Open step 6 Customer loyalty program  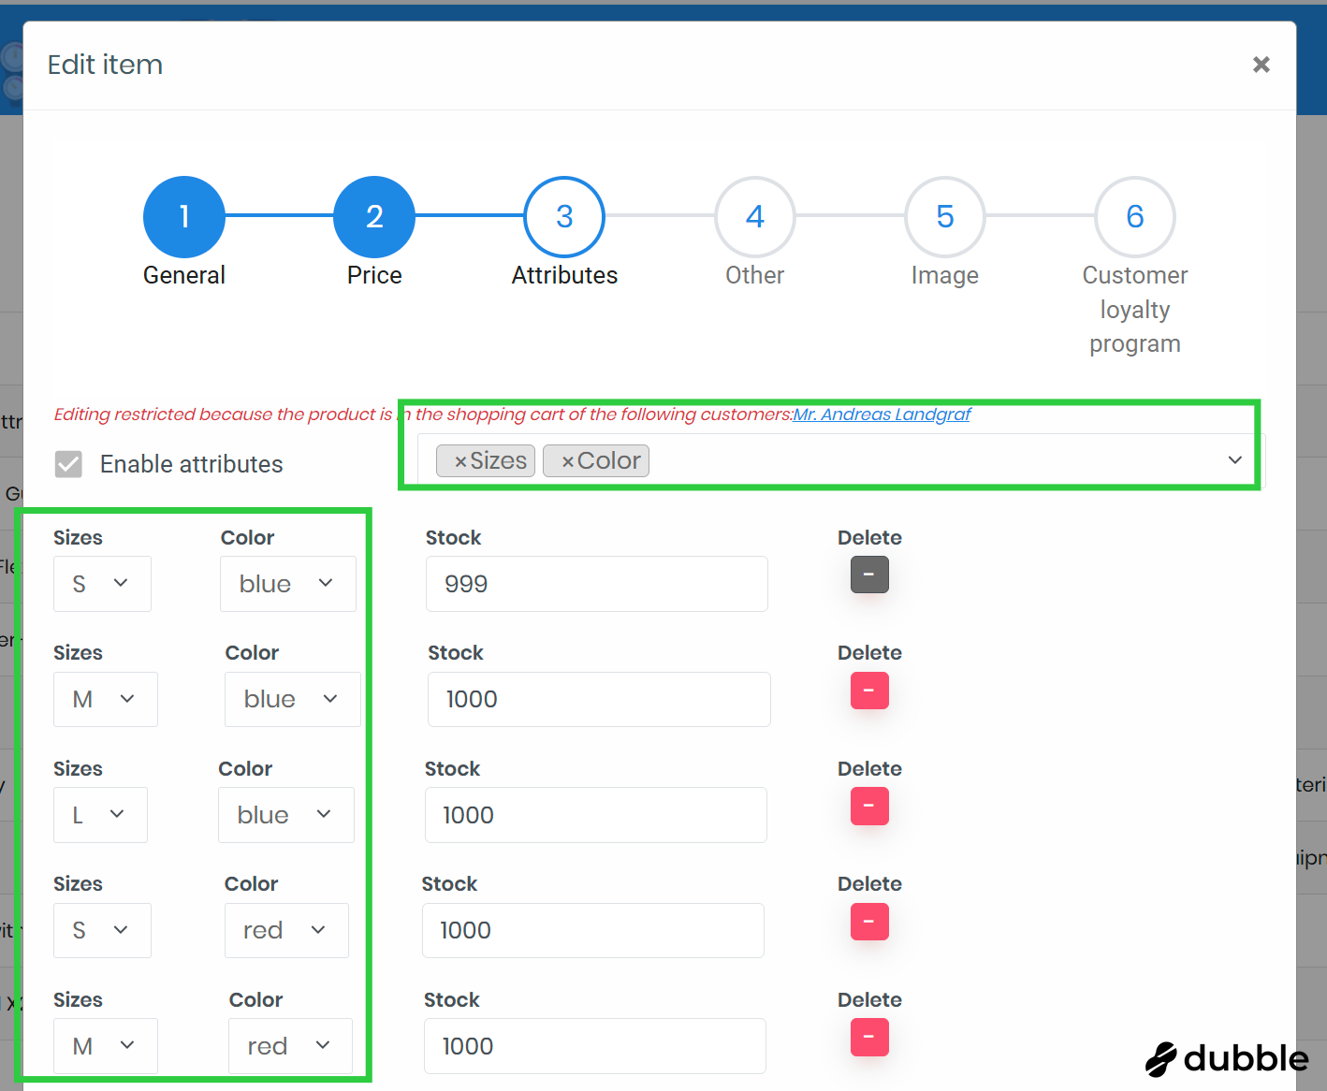tap(1134, 217)
